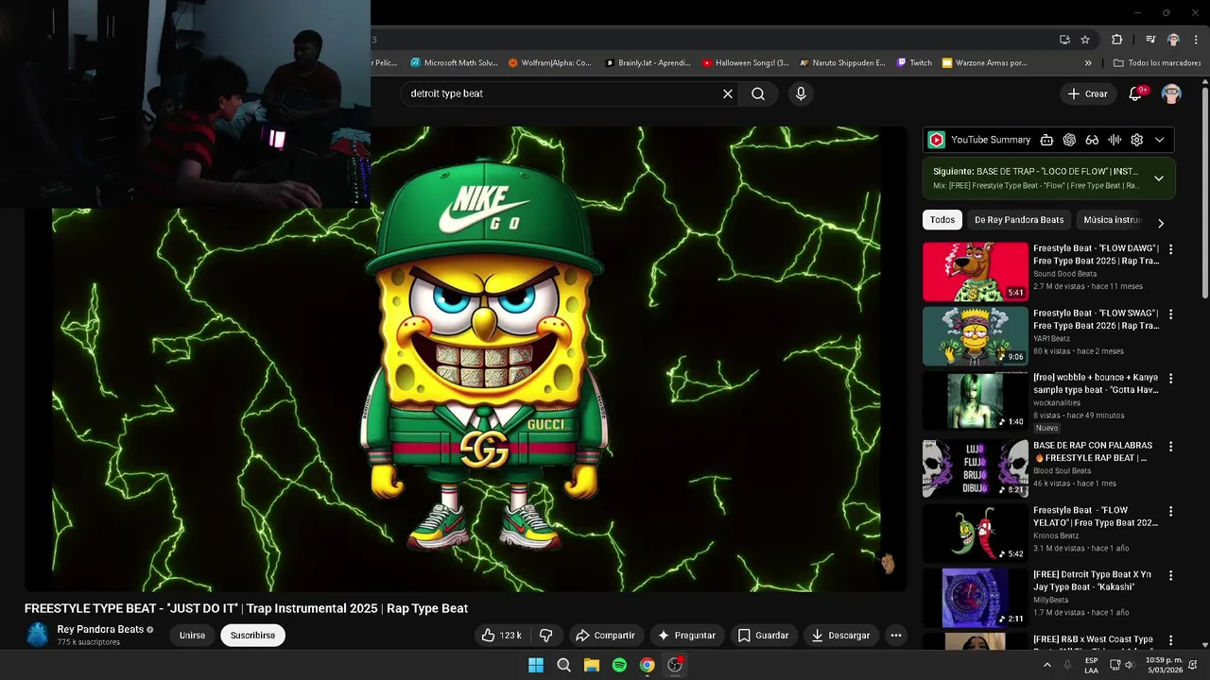Viewport: 1210px width, 680px height.
Task: Open options menu for FLOW DAWG video
Action: (1171, 249)
